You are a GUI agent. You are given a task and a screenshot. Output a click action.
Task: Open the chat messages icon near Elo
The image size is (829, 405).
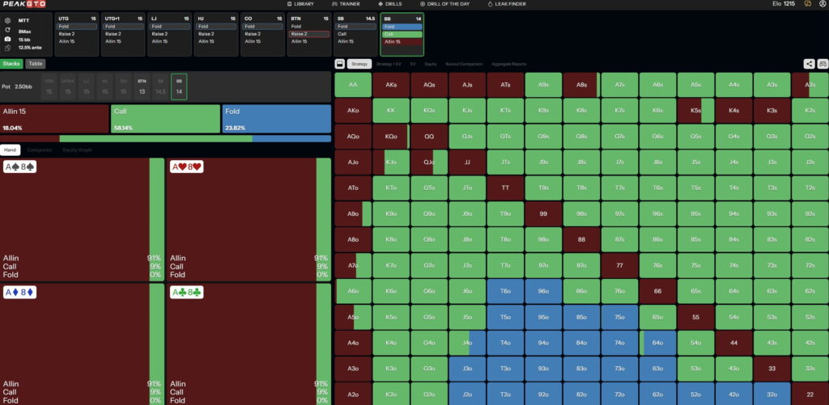[806, 4]
